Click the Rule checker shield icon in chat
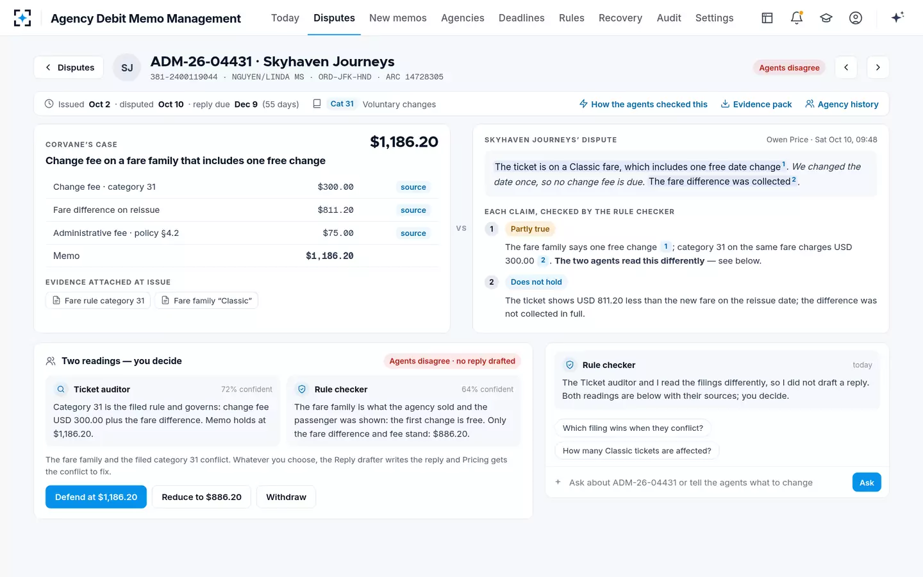Viewport: 923px width, 577px height. [569, 365]
